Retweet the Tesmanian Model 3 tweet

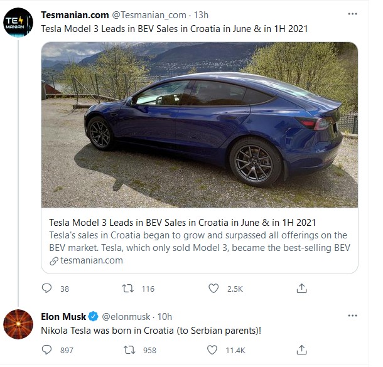click(x=129, y=289)
